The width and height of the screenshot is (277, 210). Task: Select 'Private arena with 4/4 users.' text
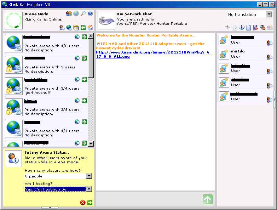point(52,131)
